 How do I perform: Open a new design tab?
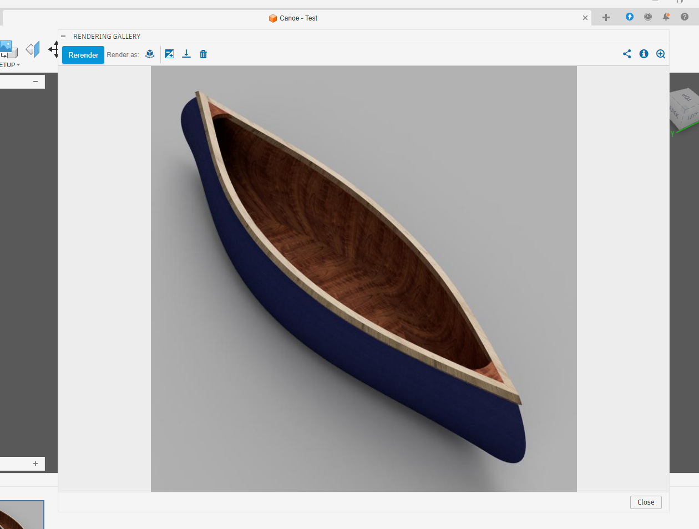click(606, 18)
